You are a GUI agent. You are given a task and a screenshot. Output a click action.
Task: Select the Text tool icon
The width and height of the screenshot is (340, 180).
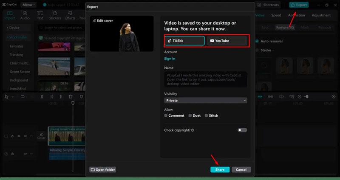[40, 16]
